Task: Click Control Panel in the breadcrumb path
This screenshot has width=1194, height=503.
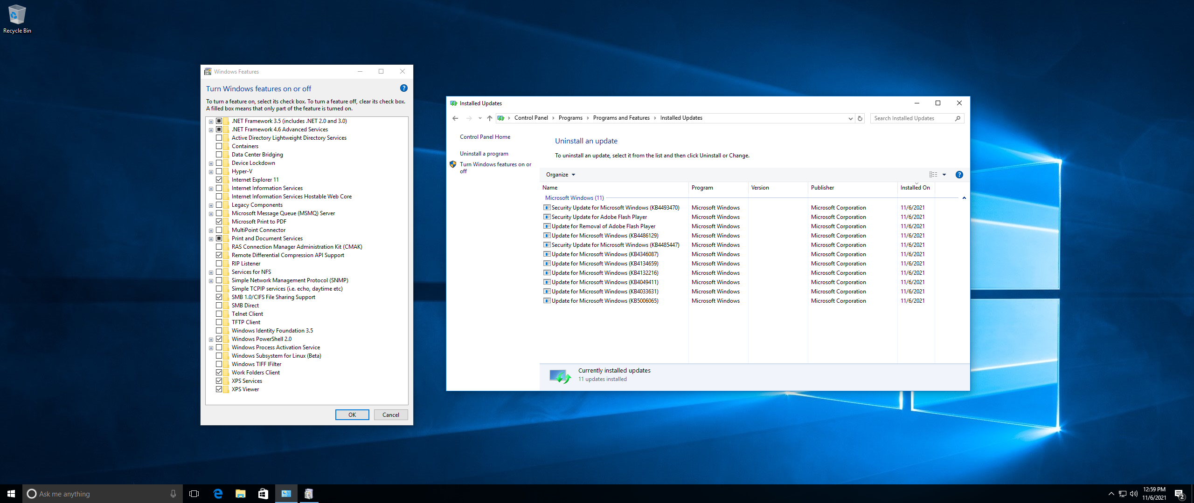Action: (x=531, y=118)
